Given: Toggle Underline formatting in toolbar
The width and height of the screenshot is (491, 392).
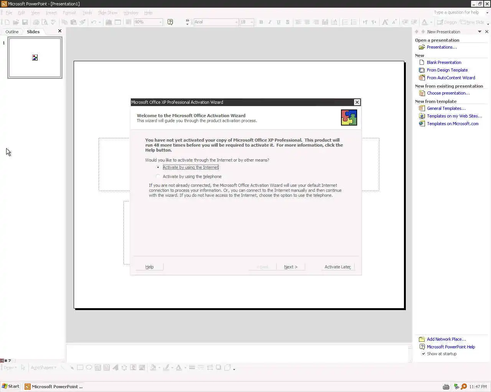Looking at the screenshot, I should (278, 22).
